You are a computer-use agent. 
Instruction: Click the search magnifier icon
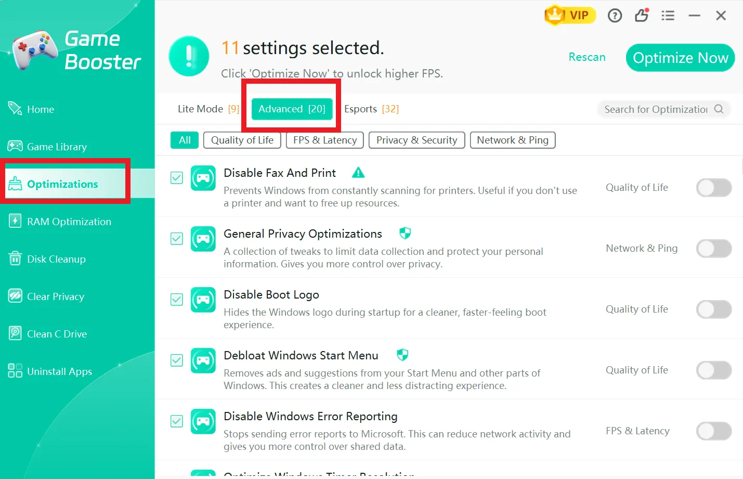click(719, 109)
